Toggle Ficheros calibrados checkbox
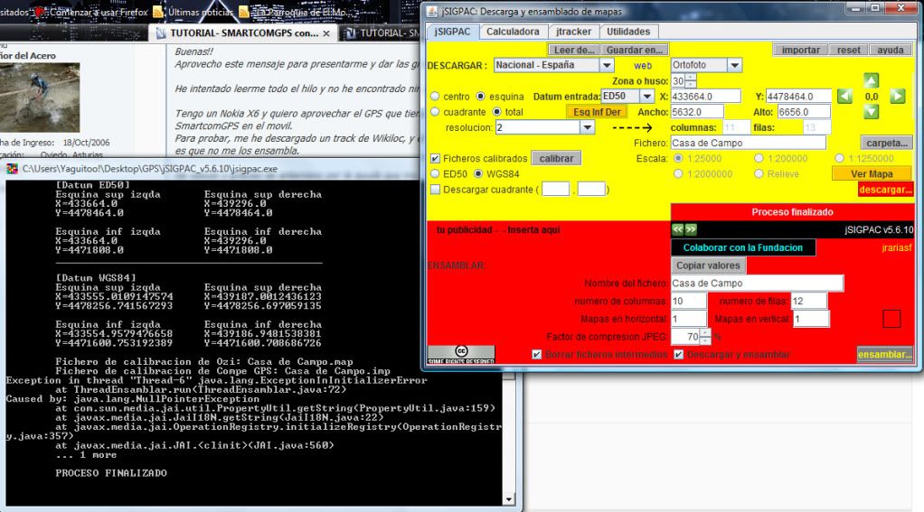The width and height of the screenshot is (924, 512). click(435, 158)
